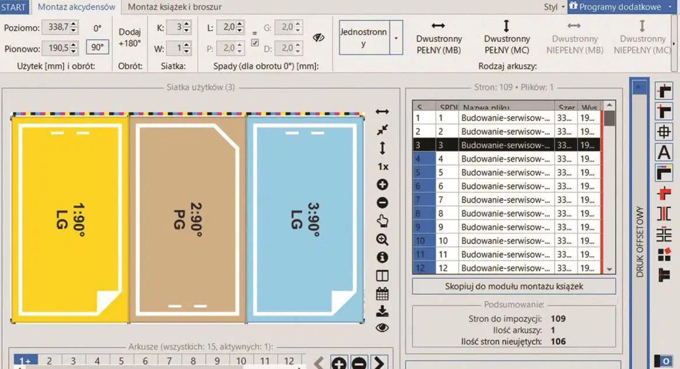Toggle the crossed-out eye icon next to bleeds
680x369 pixels.
318,38
